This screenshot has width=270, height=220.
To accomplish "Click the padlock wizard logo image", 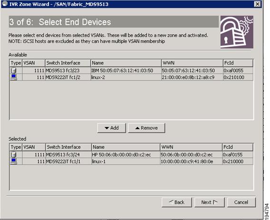I will click(237, 32).
